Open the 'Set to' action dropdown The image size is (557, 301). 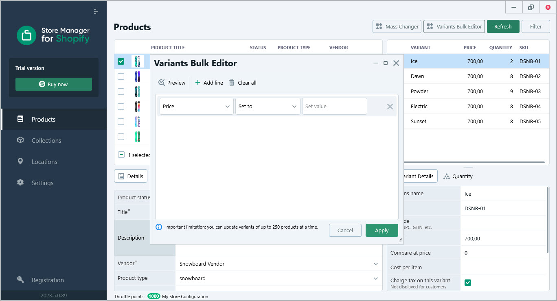point(268,106)
